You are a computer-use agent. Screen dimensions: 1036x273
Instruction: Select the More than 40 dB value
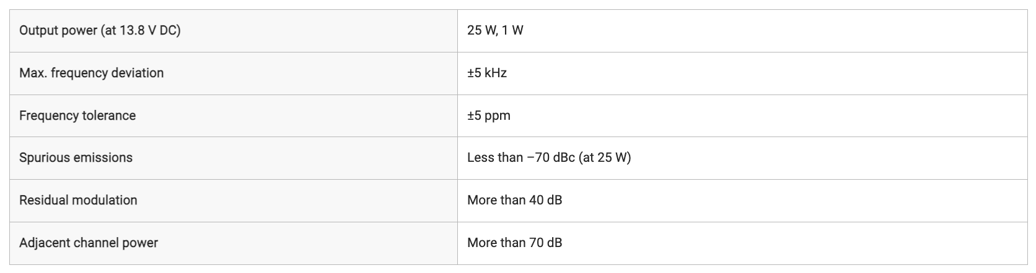pos(515,200)
